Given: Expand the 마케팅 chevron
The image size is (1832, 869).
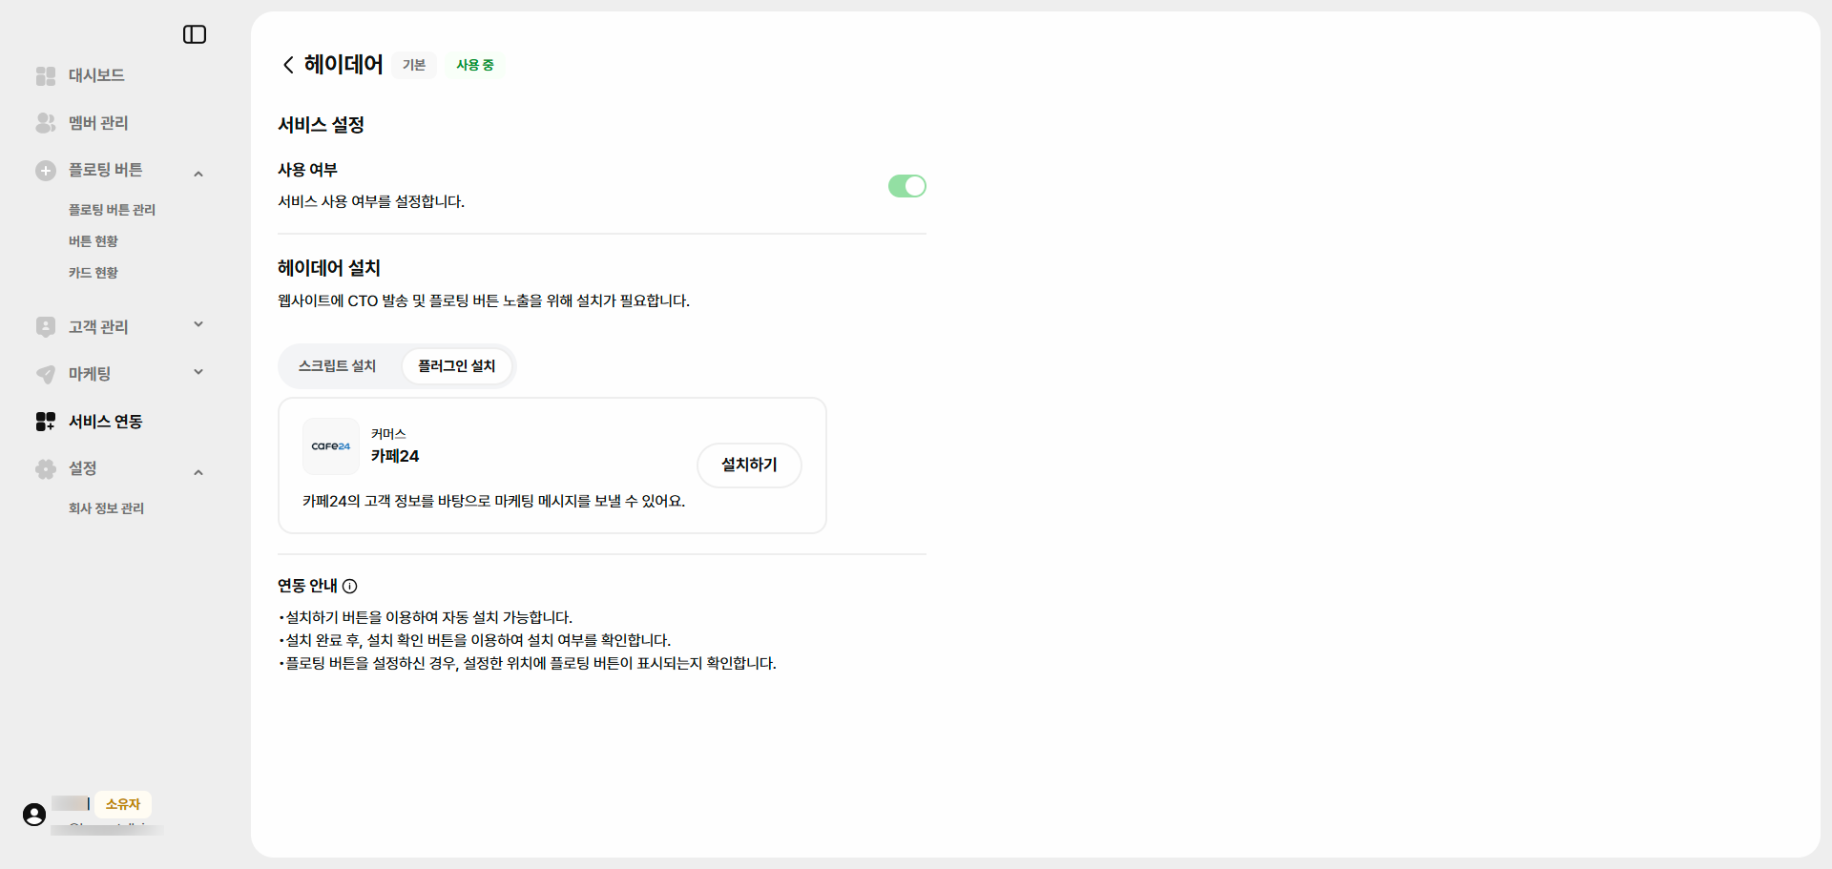Looking at the screenshot, I should click(x=198, y=372).
